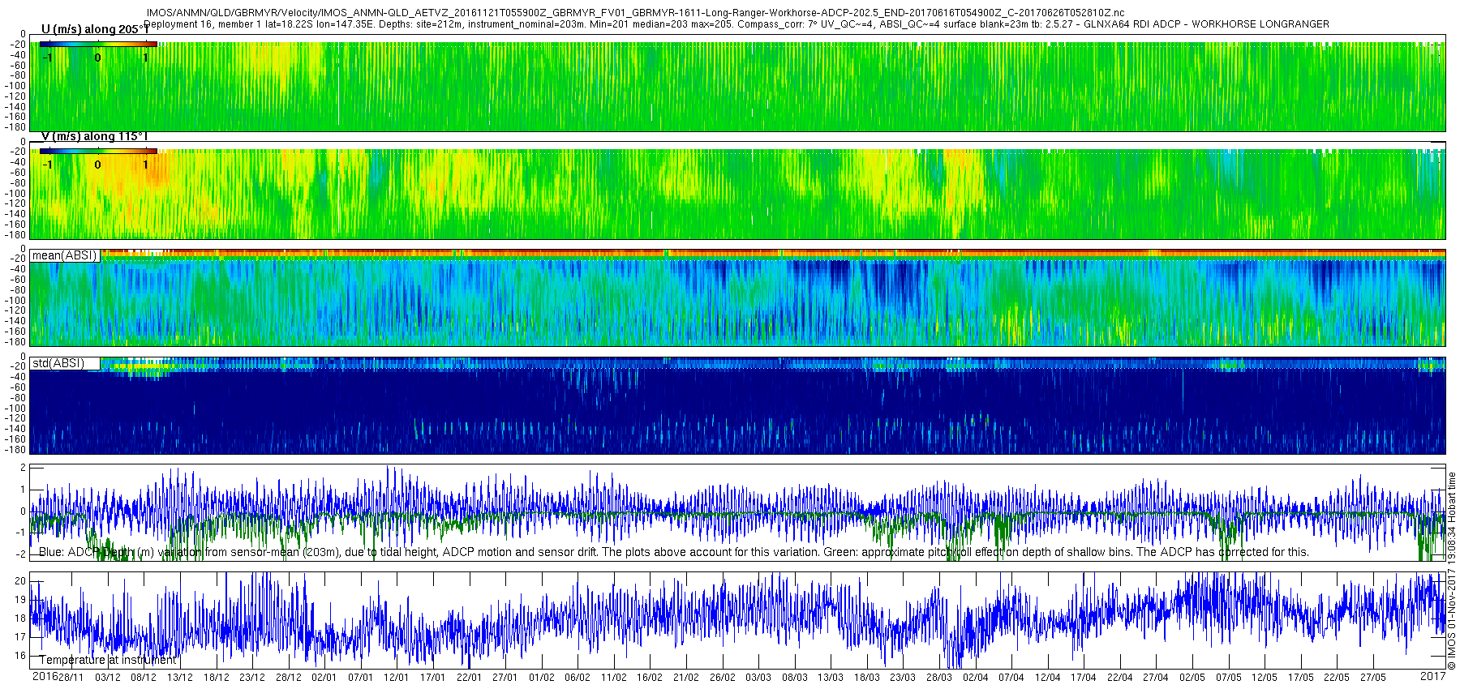This screenshot has width=1460, height=689.
Task: Click the '27/04' date tick label
Action: tap(1155, 677)
